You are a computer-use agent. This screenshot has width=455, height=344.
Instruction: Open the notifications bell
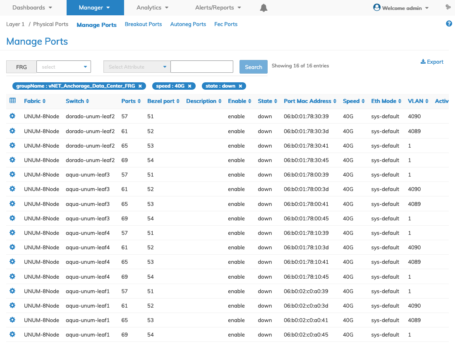[x=263, y=8]
